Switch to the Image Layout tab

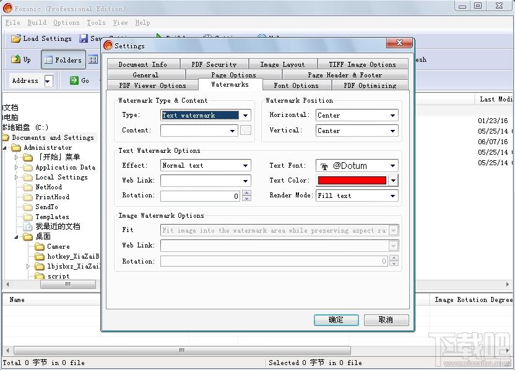pos(282,64)
